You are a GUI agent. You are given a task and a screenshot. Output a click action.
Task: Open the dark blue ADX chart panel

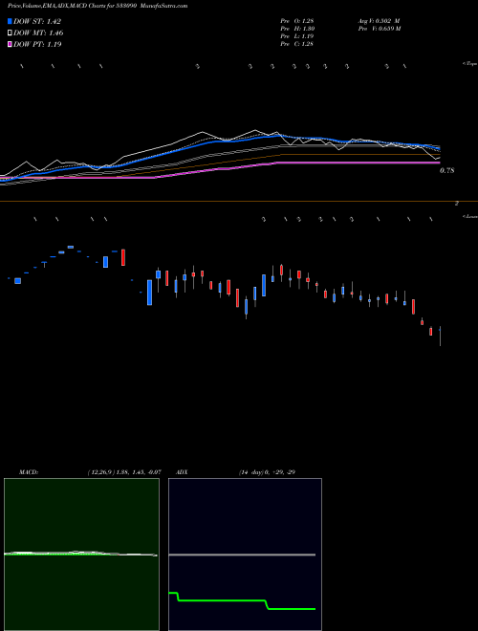pyautogui.click(x=245, y=555)
